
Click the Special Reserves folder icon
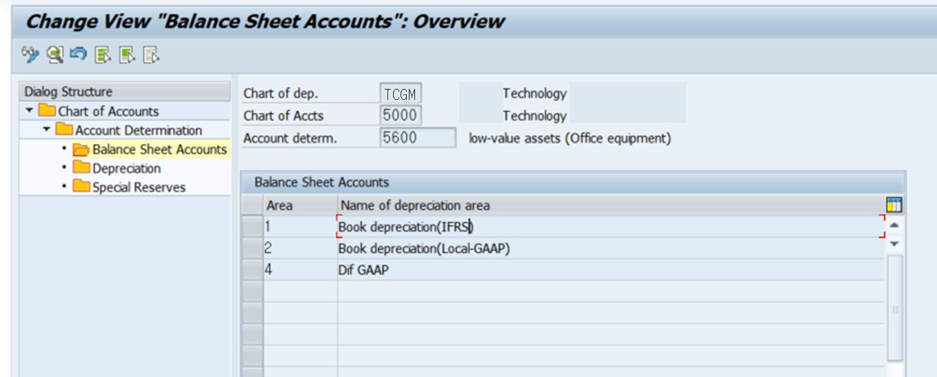point(81,187)
